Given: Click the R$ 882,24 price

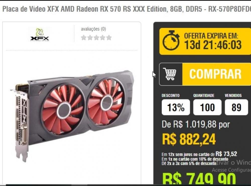Looking at the screenshot, I should [x=189, y=139].
